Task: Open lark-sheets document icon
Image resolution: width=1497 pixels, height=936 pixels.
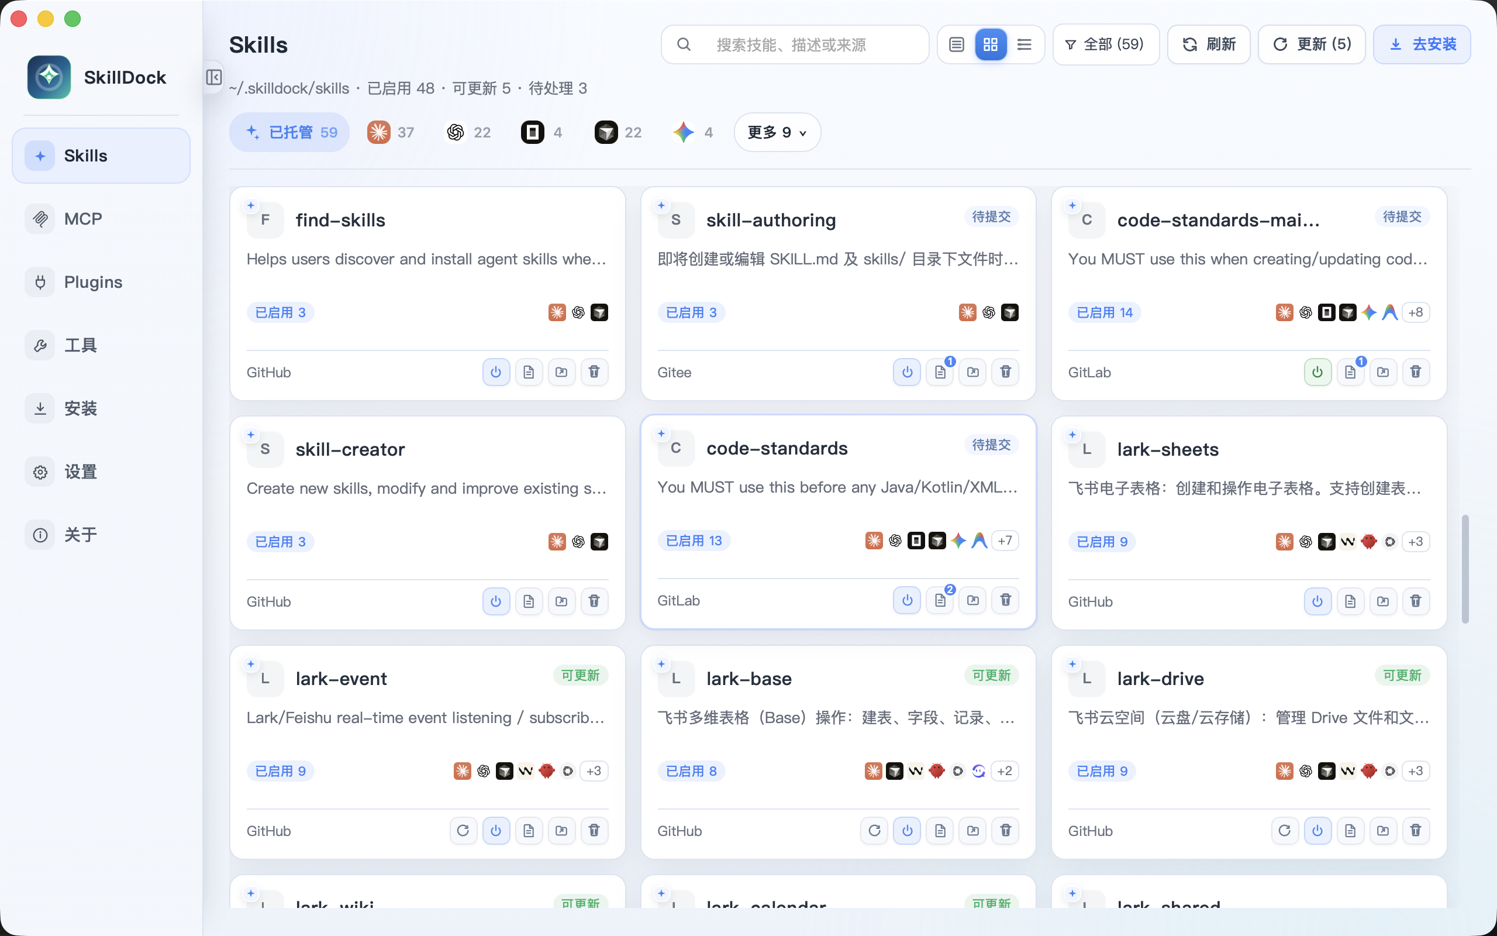Action: 1350,601
